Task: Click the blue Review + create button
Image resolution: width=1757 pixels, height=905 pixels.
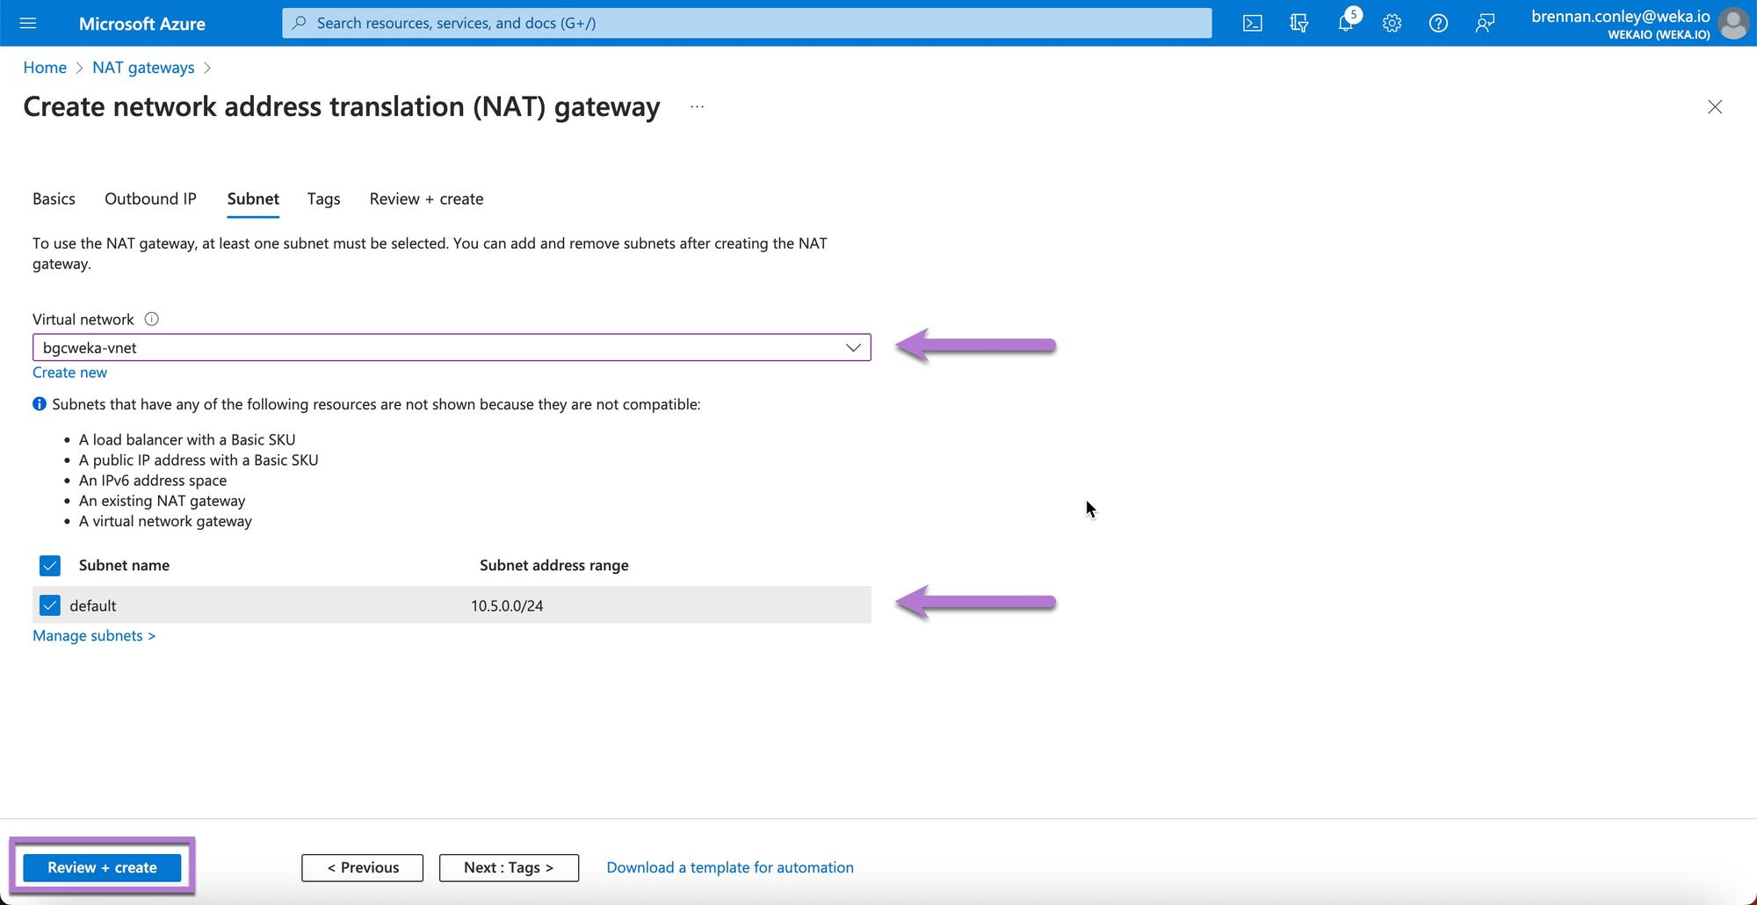Action: 102,867
